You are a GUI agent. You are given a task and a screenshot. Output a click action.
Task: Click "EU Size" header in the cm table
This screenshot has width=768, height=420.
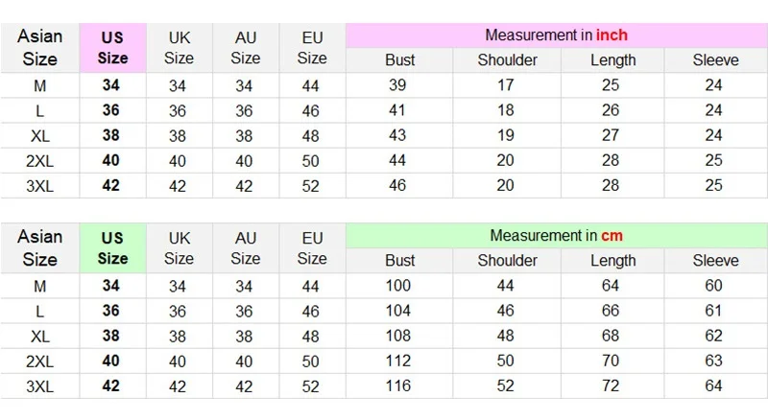coord(312,247)
